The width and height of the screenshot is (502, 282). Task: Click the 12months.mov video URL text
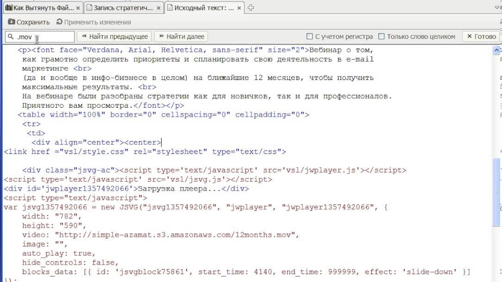click(175, 235)
